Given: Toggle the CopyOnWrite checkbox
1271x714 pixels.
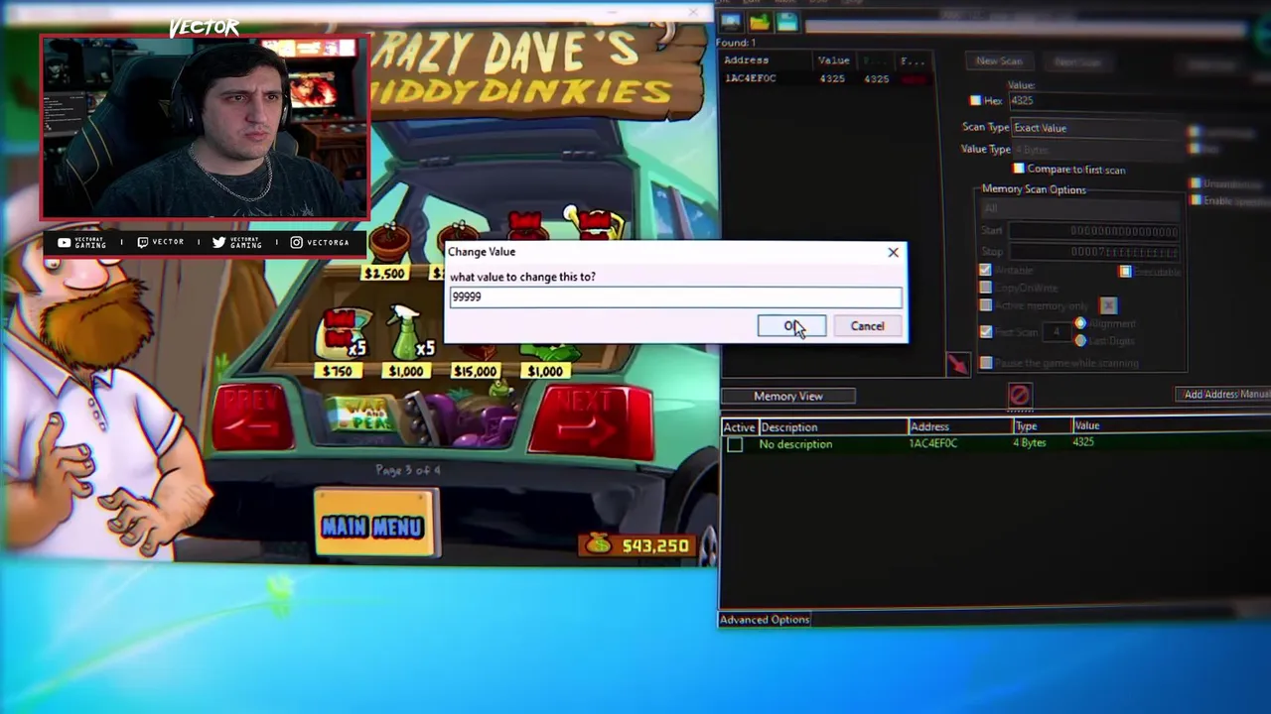Looking at the screenshot, I should [x=985, y=288].
